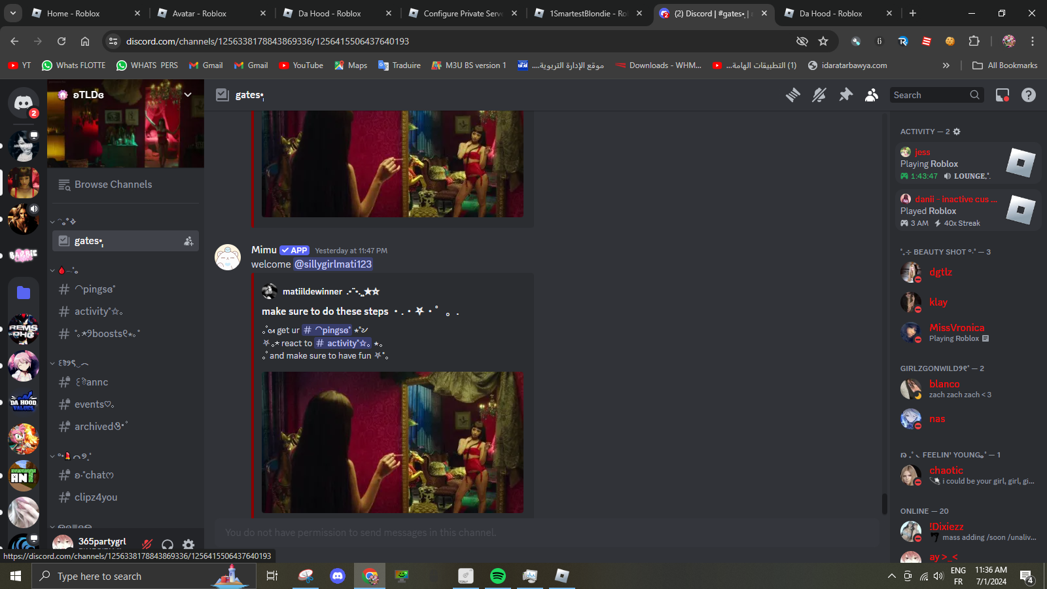The height and width of the screenshot is (589, 1047).
Task: Show more bookmarks chevron
Action: tap(946, 65)
